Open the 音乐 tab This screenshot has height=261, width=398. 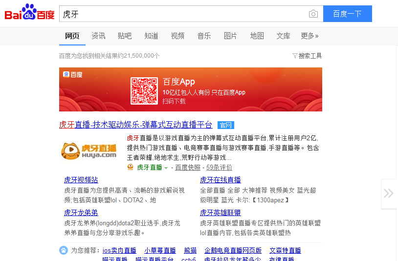point(204,36)
